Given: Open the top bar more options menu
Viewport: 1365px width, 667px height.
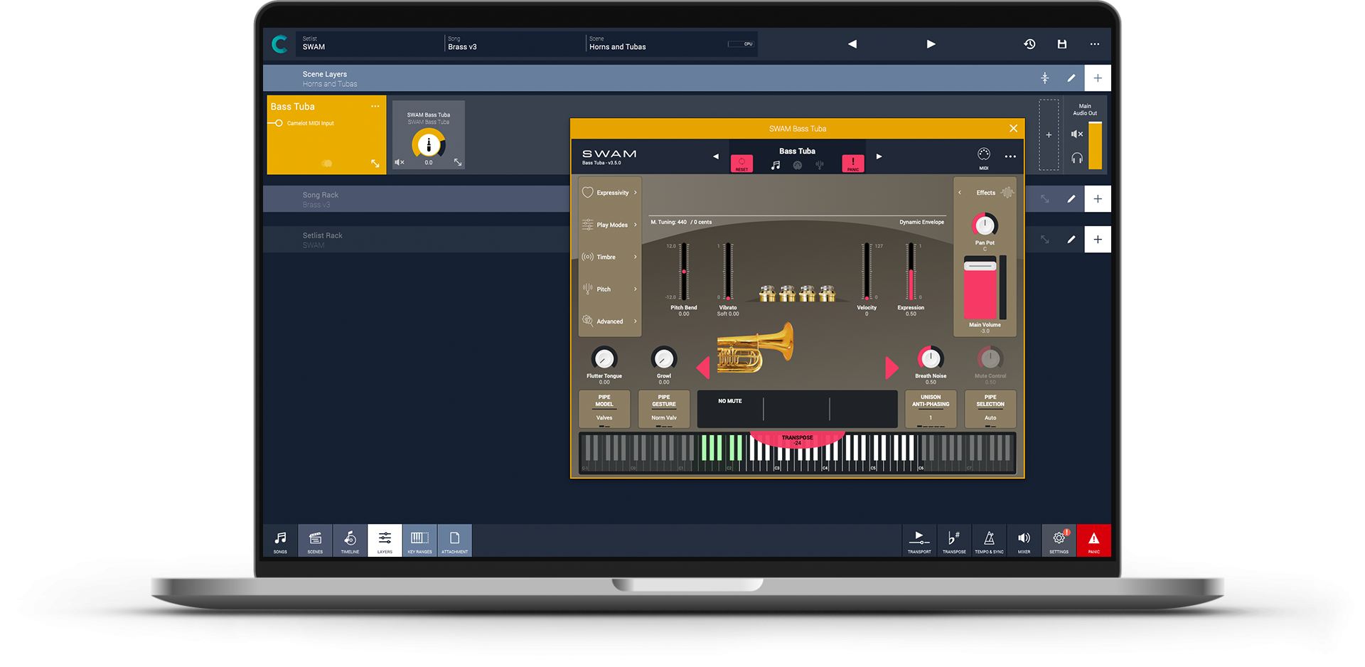Looking at the screenshot, I should pos(1095,44).
